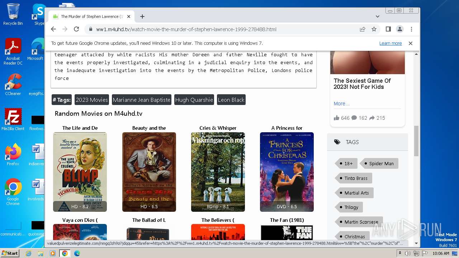
Task: Click the scrollbar down arrow
Action: pos(416,243)
